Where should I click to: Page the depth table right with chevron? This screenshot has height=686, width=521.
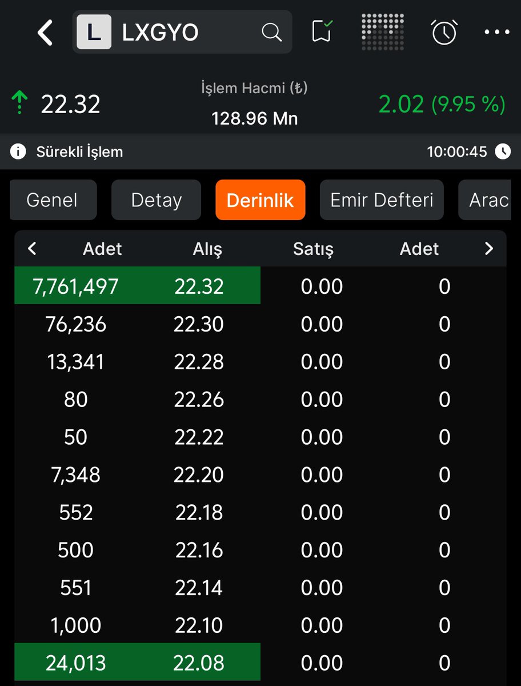488,249
